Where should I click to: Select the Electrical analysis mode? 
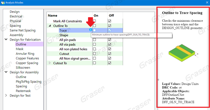(x=16, y=16)
